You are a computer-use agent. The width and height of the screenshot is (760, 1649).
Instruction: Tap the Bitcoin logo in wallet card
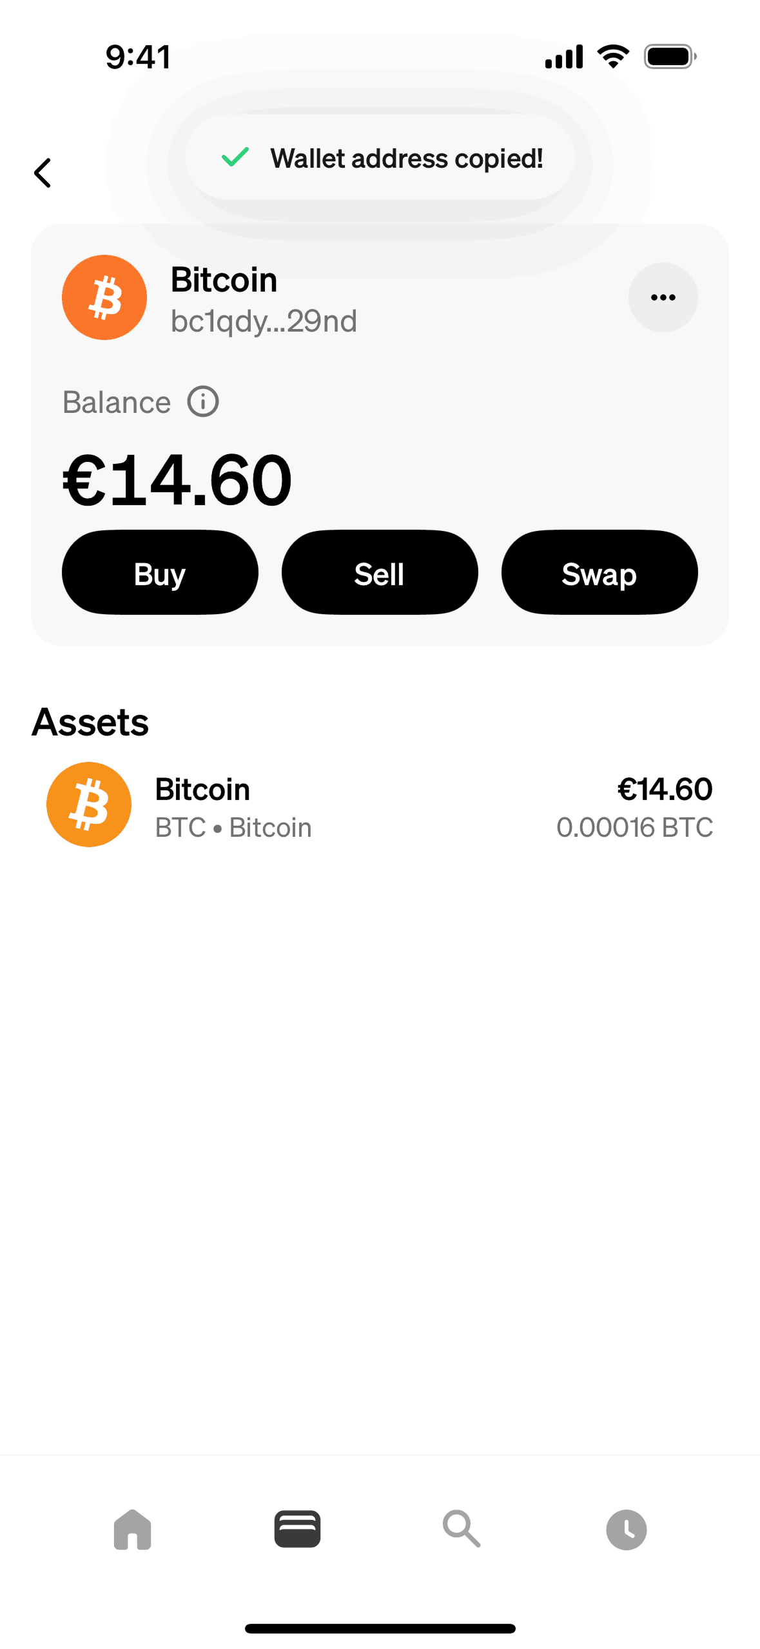tap(104, 297)
